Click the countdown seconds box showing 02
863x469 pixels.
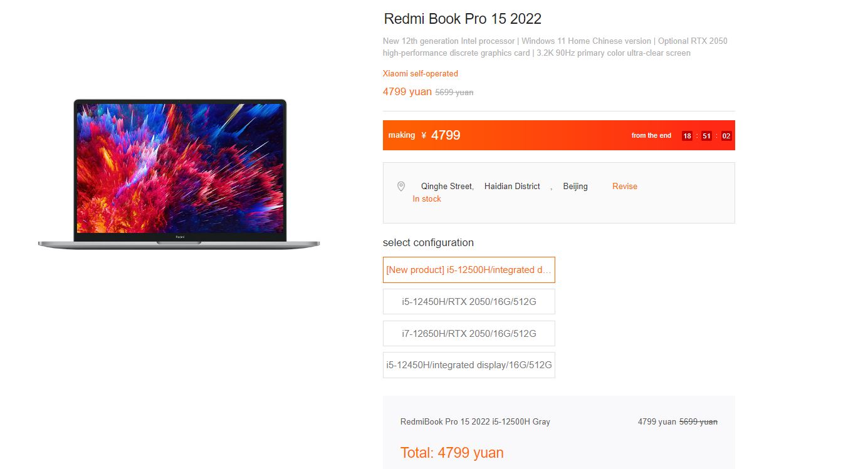pyautogui.click(x=726, y=136)
